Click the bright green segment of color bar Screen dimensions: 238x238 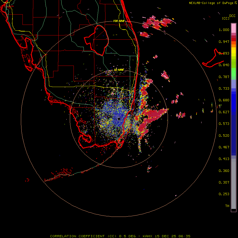pyautogui.click(x=234, y=72)
